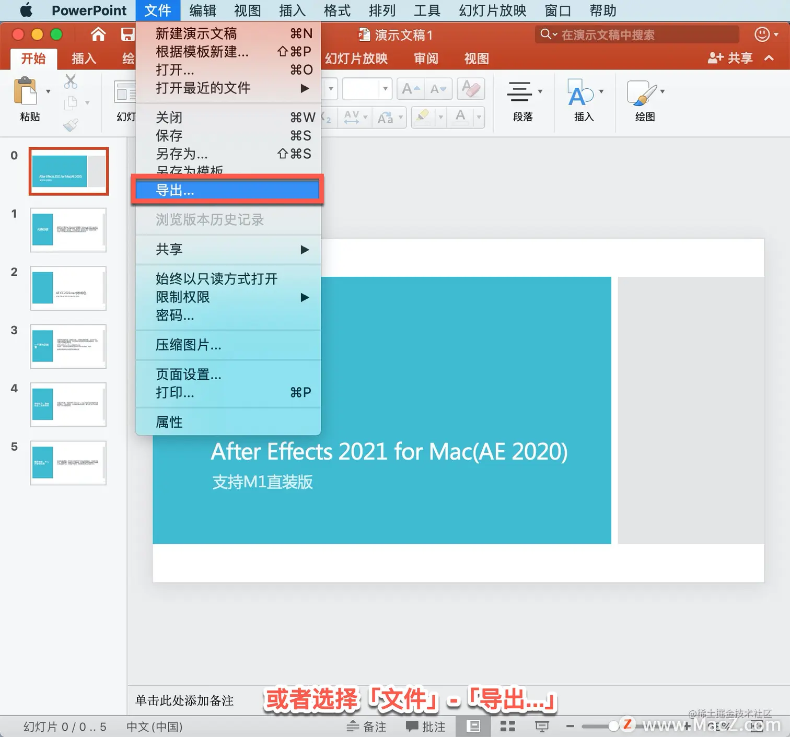Click zoom out minus button
Image resolution: width=790 pixels, height=737 pixels.
570,726
